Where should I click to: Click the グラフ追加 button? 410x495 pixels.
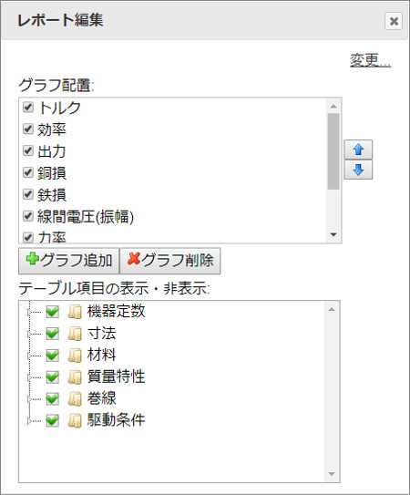click(69, 261)
